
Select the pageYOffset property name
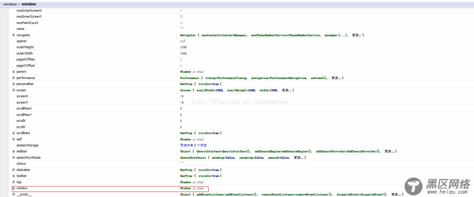pyautogui.click(x=26, y=66)
